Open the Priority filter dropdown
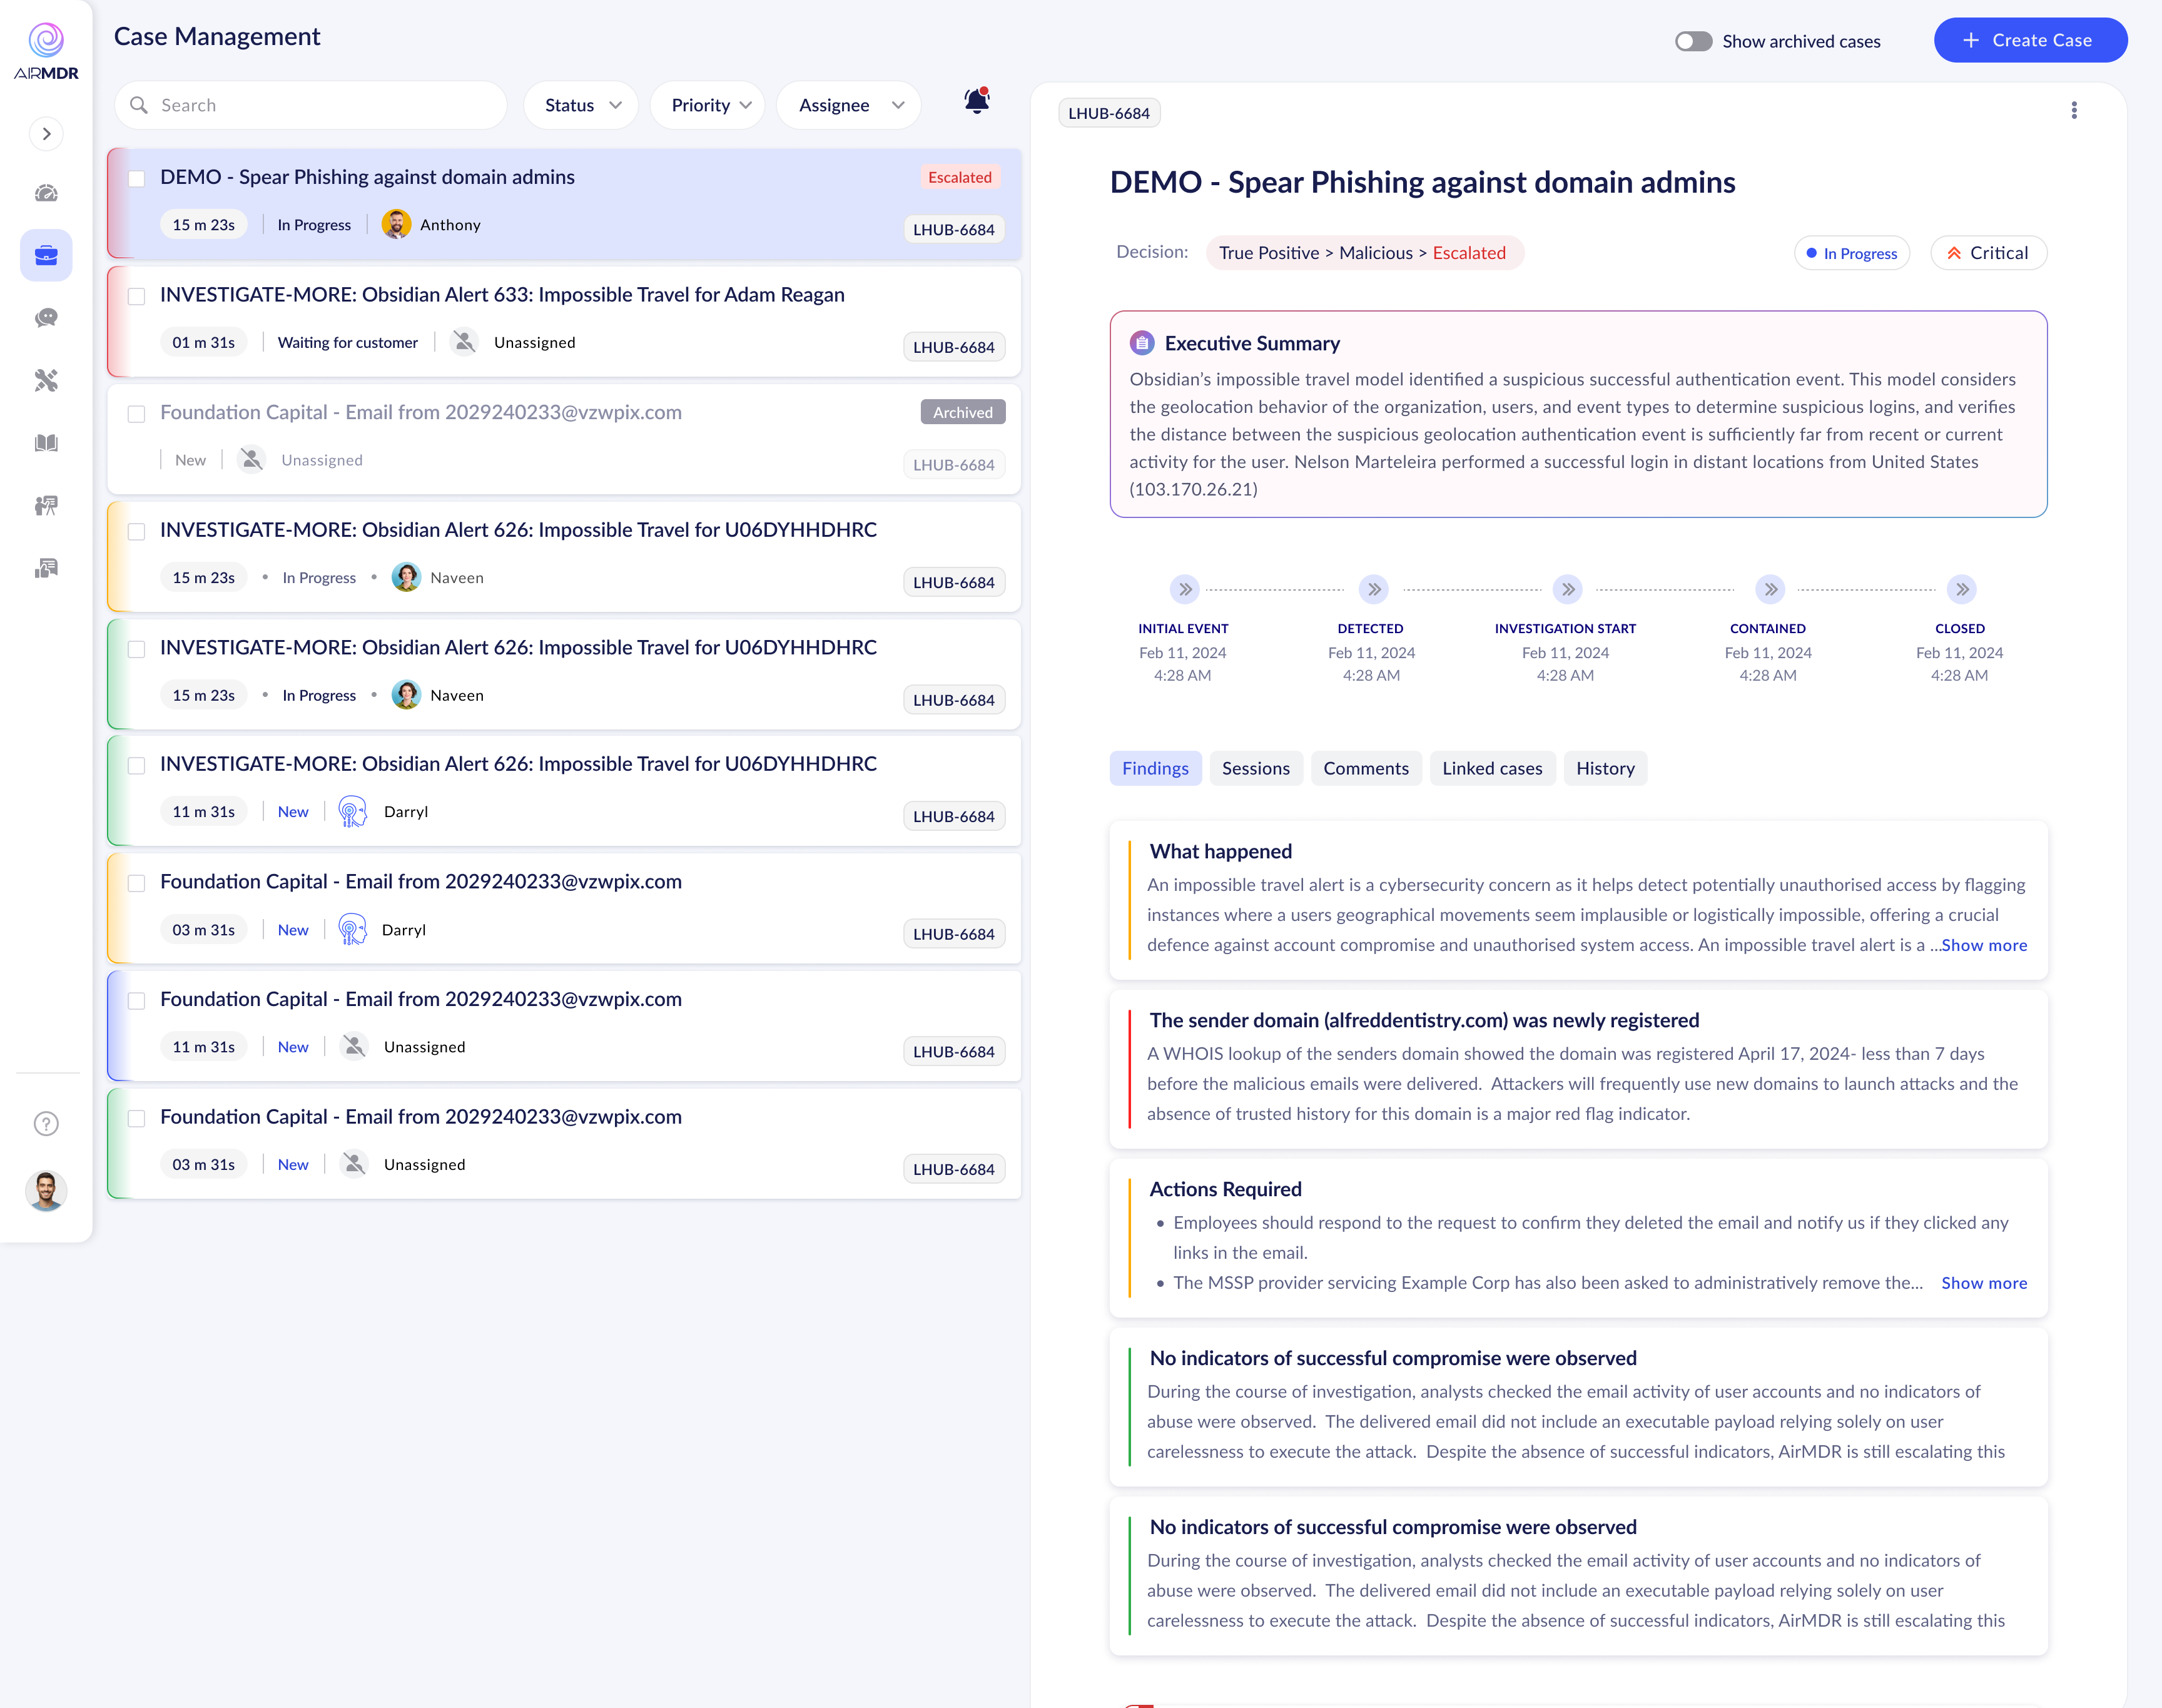Image resolution: width=2162 pixels, height=1708 pixels. pyautogui.click(x=709, y=105)
